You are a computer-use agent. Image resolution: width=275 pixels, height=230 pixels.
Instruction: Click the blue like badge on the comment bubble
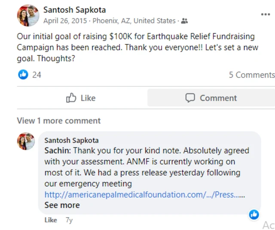tap(254, 214)
